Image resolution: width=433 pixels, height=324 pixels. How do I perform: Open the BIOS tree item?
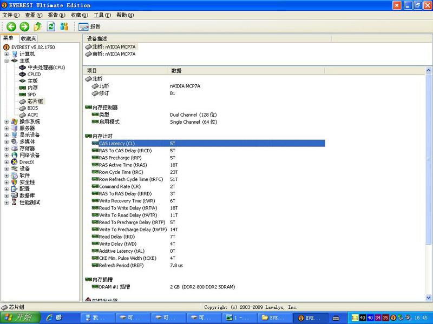(x=32, y=108)
